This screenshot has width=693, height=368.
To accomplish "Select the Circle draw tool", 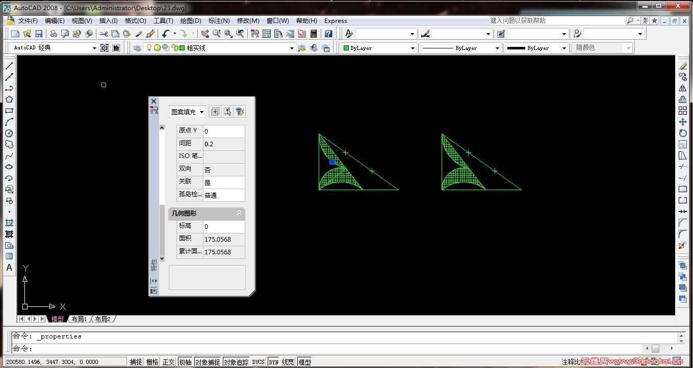I will click(9, 133).
